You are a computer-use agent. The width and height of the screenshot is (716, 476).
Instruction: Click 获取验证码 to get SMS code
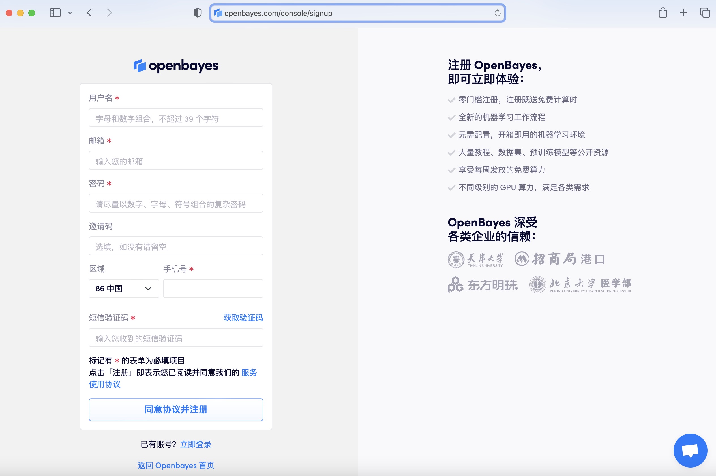243,318
